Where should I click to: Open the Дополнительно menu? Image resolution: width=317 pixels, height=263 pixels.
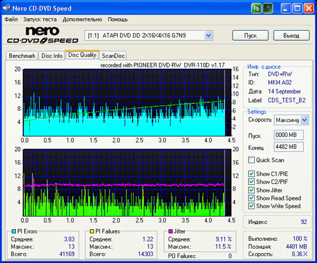[x=82, y=20]
